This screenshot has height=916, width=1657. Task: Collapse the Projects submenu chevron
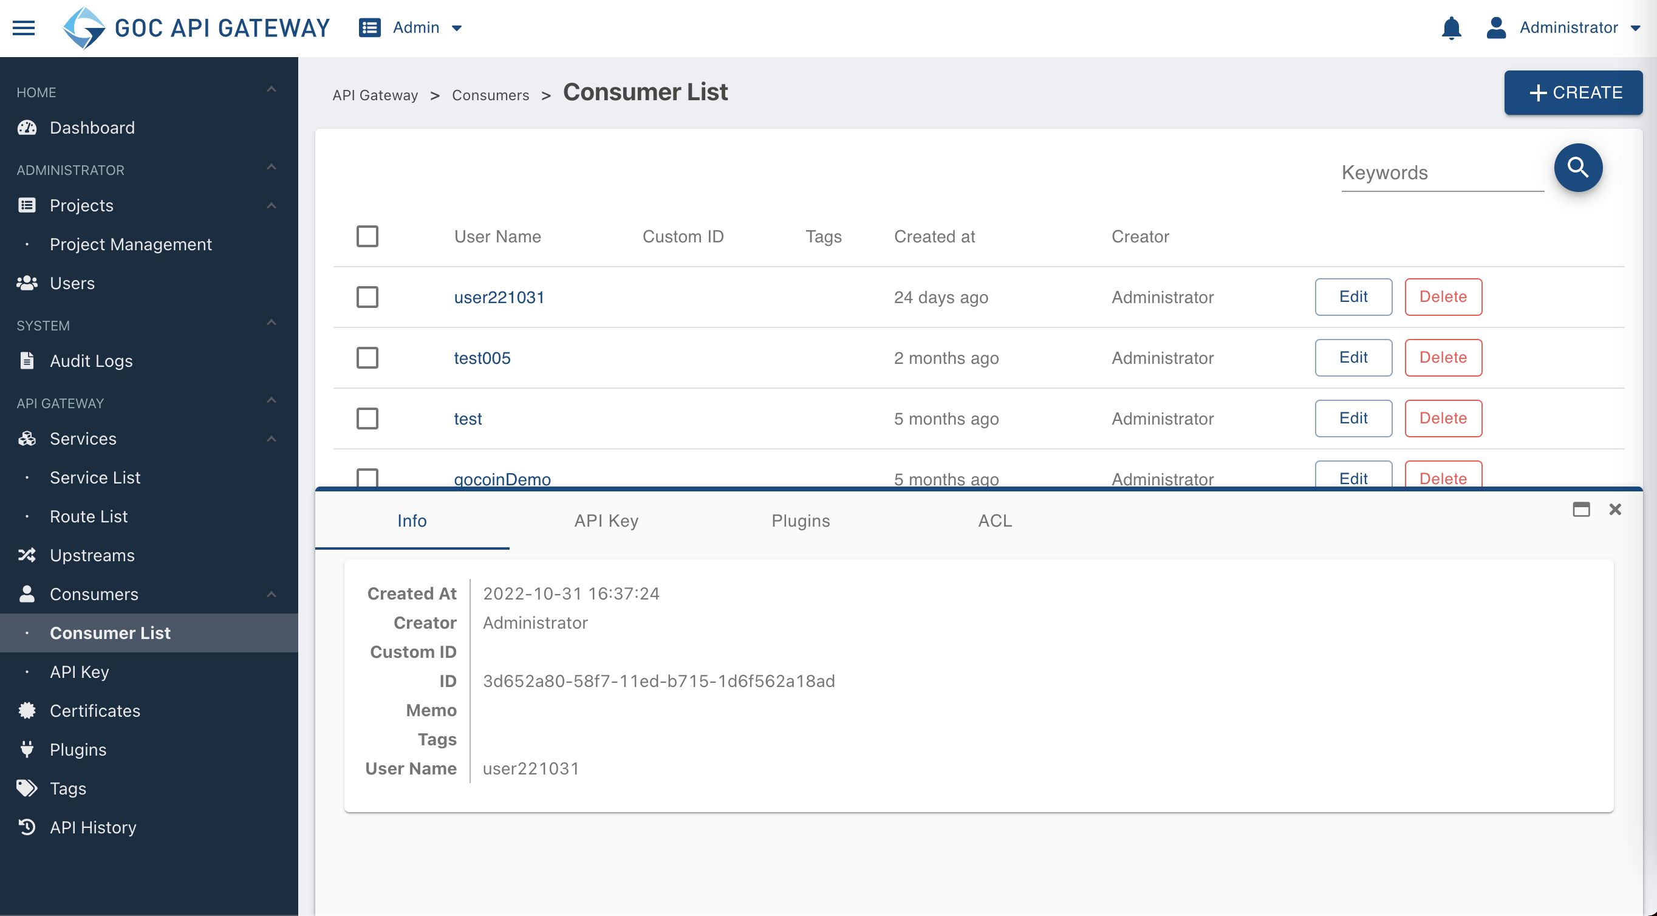(x=272, y=206)
